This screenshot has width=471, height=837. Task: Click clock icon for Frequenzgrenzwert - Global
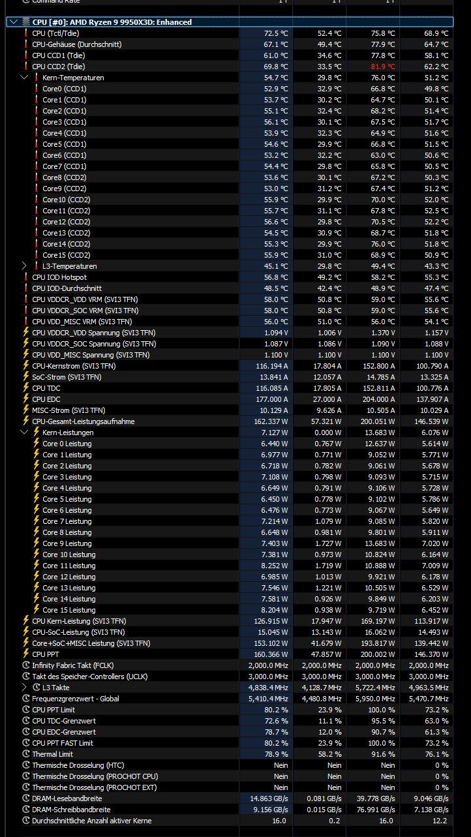26,699
